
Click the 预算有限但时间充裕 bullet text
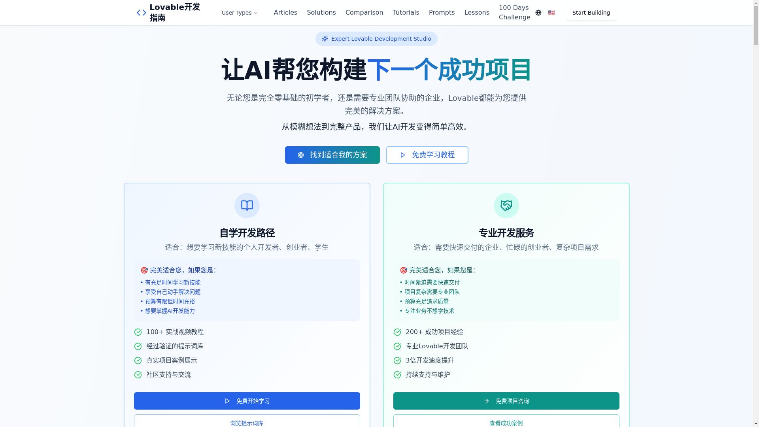point(170,302)
